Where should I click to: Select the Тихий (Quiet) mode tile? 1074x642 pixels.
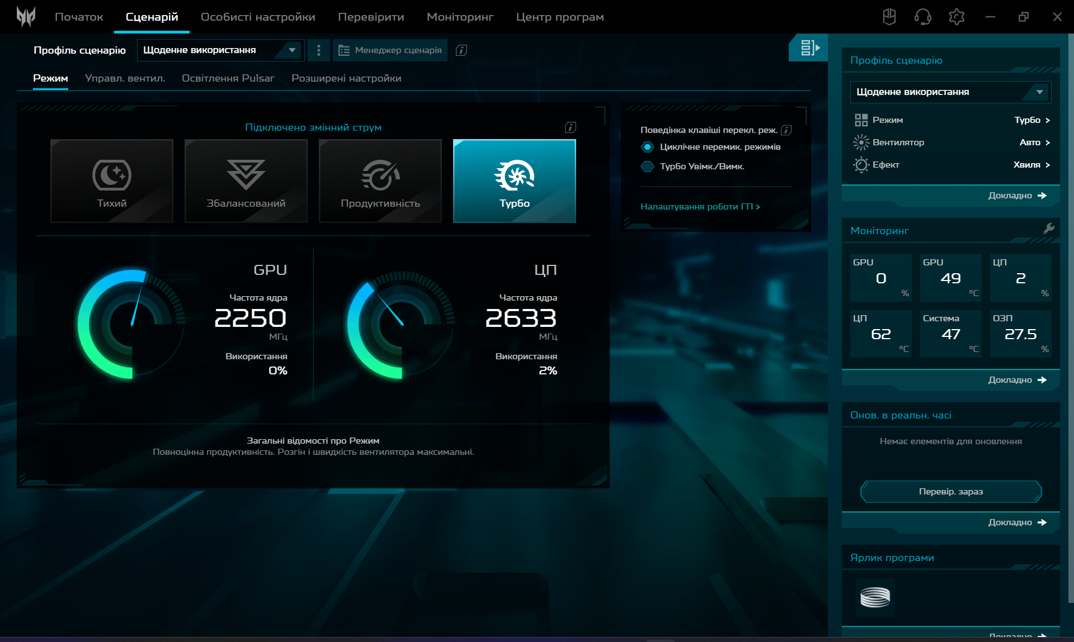pos(112,180)
